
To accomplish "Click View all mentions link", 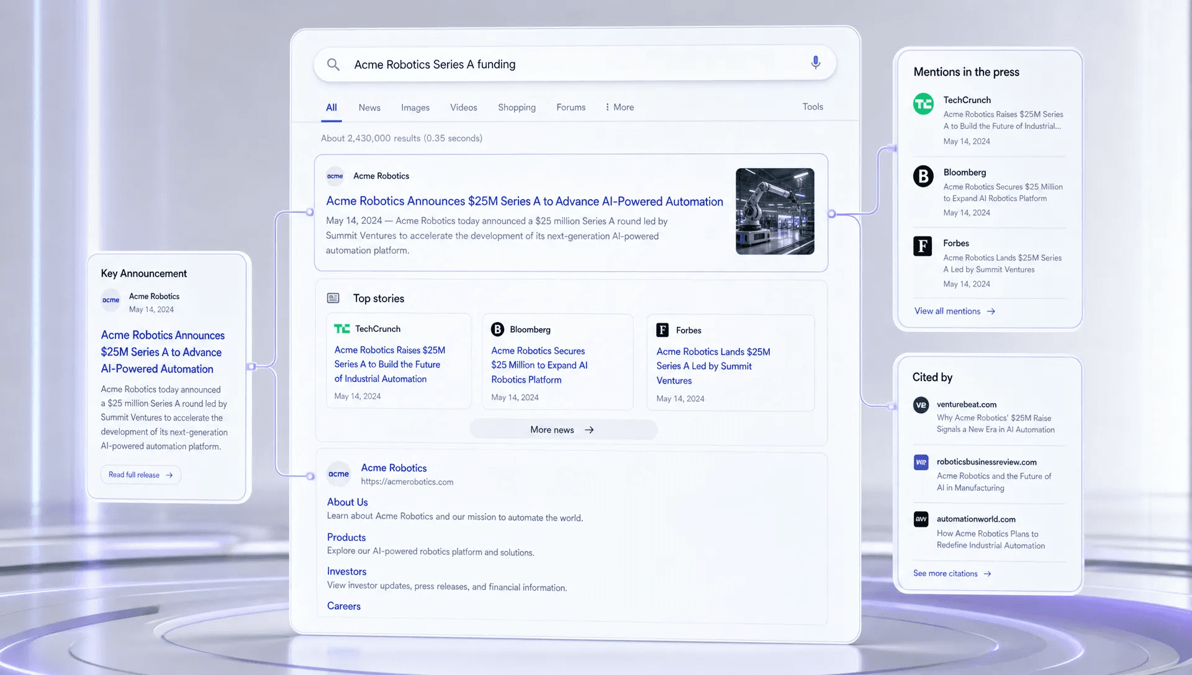I will click(954, 311).
